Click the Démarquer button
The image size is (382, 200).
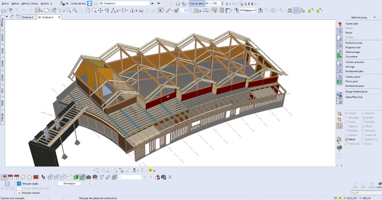[69, 184]
